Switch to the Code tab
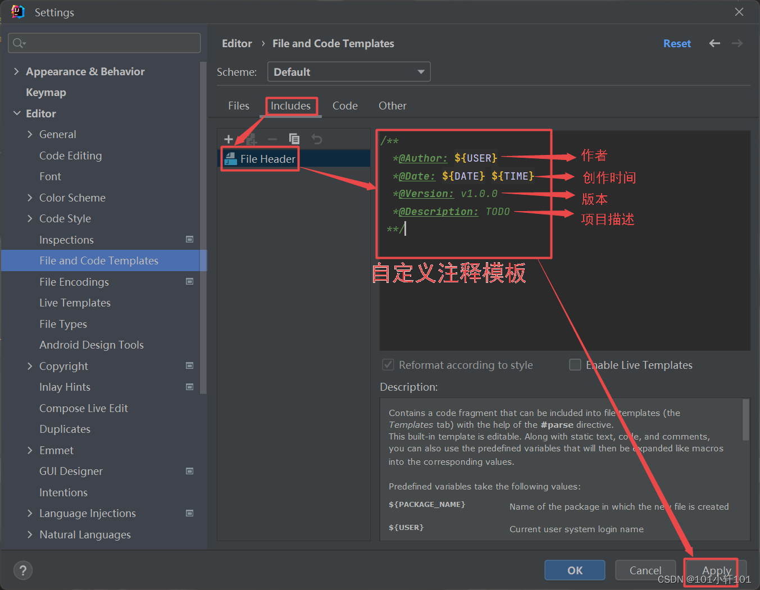The width and height of the screenshot is (760, 590). click(x=345, y=106)
